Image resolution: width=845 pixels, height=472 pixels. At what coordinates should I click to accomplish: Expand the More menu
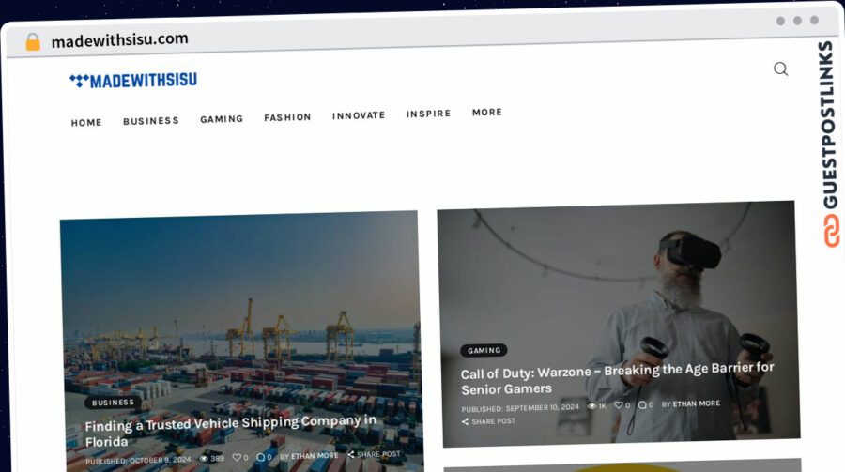tap(487, 112)
